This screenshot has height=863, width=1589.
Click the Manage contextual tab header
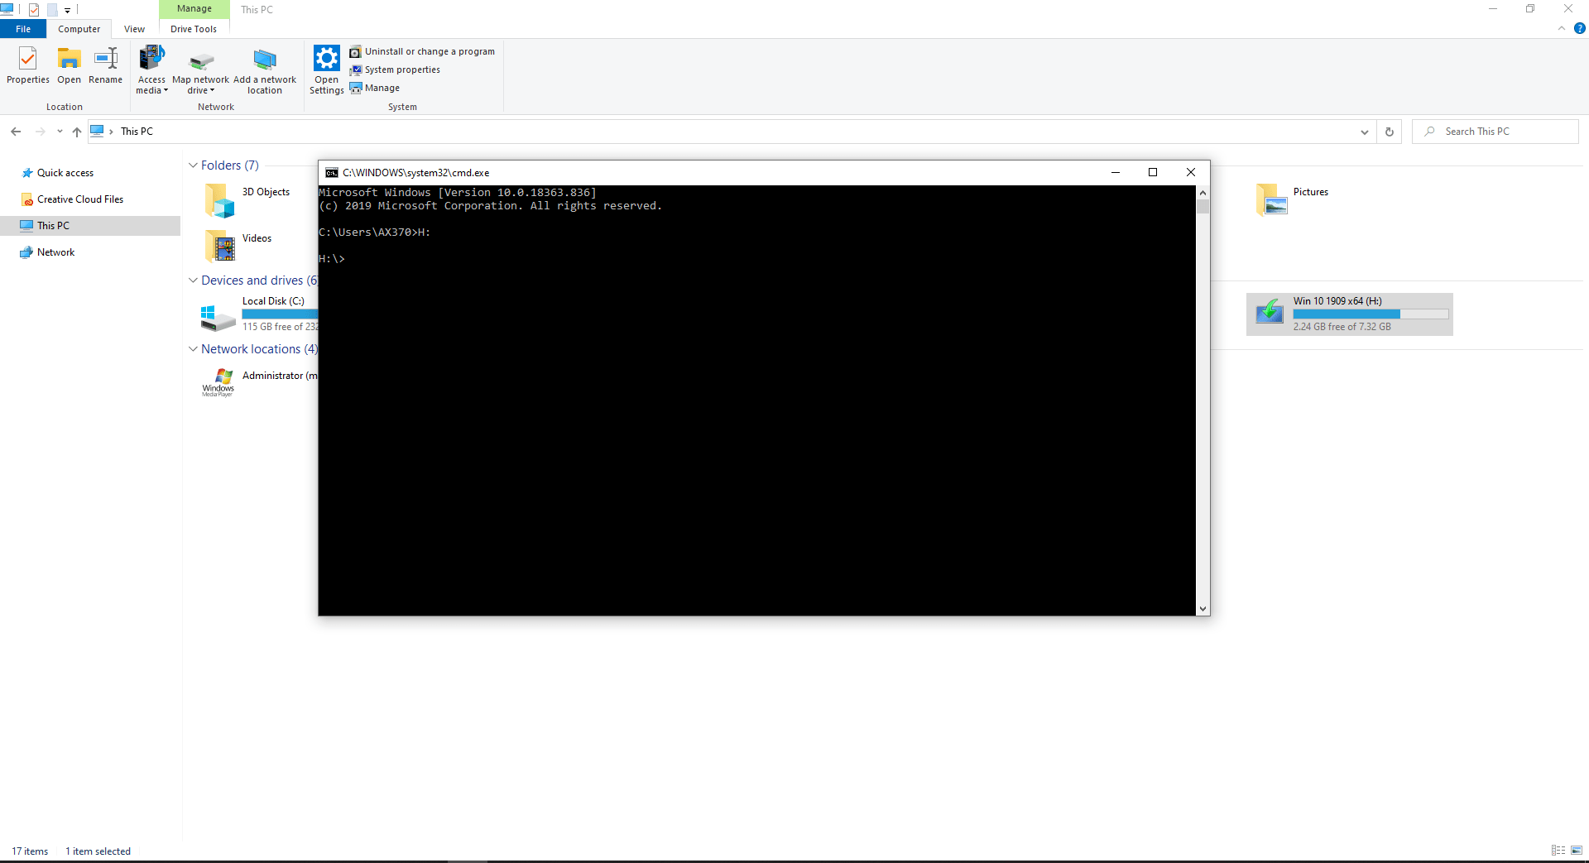point(194,9)
